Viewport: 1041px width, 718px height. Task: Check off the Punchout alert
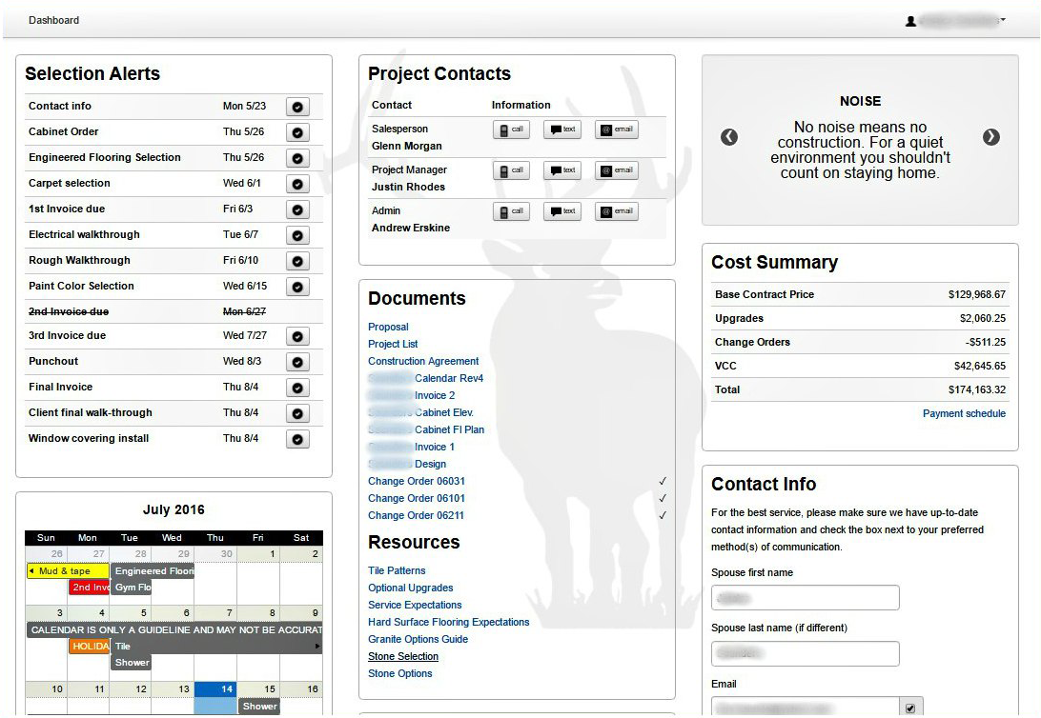(297, 363)
